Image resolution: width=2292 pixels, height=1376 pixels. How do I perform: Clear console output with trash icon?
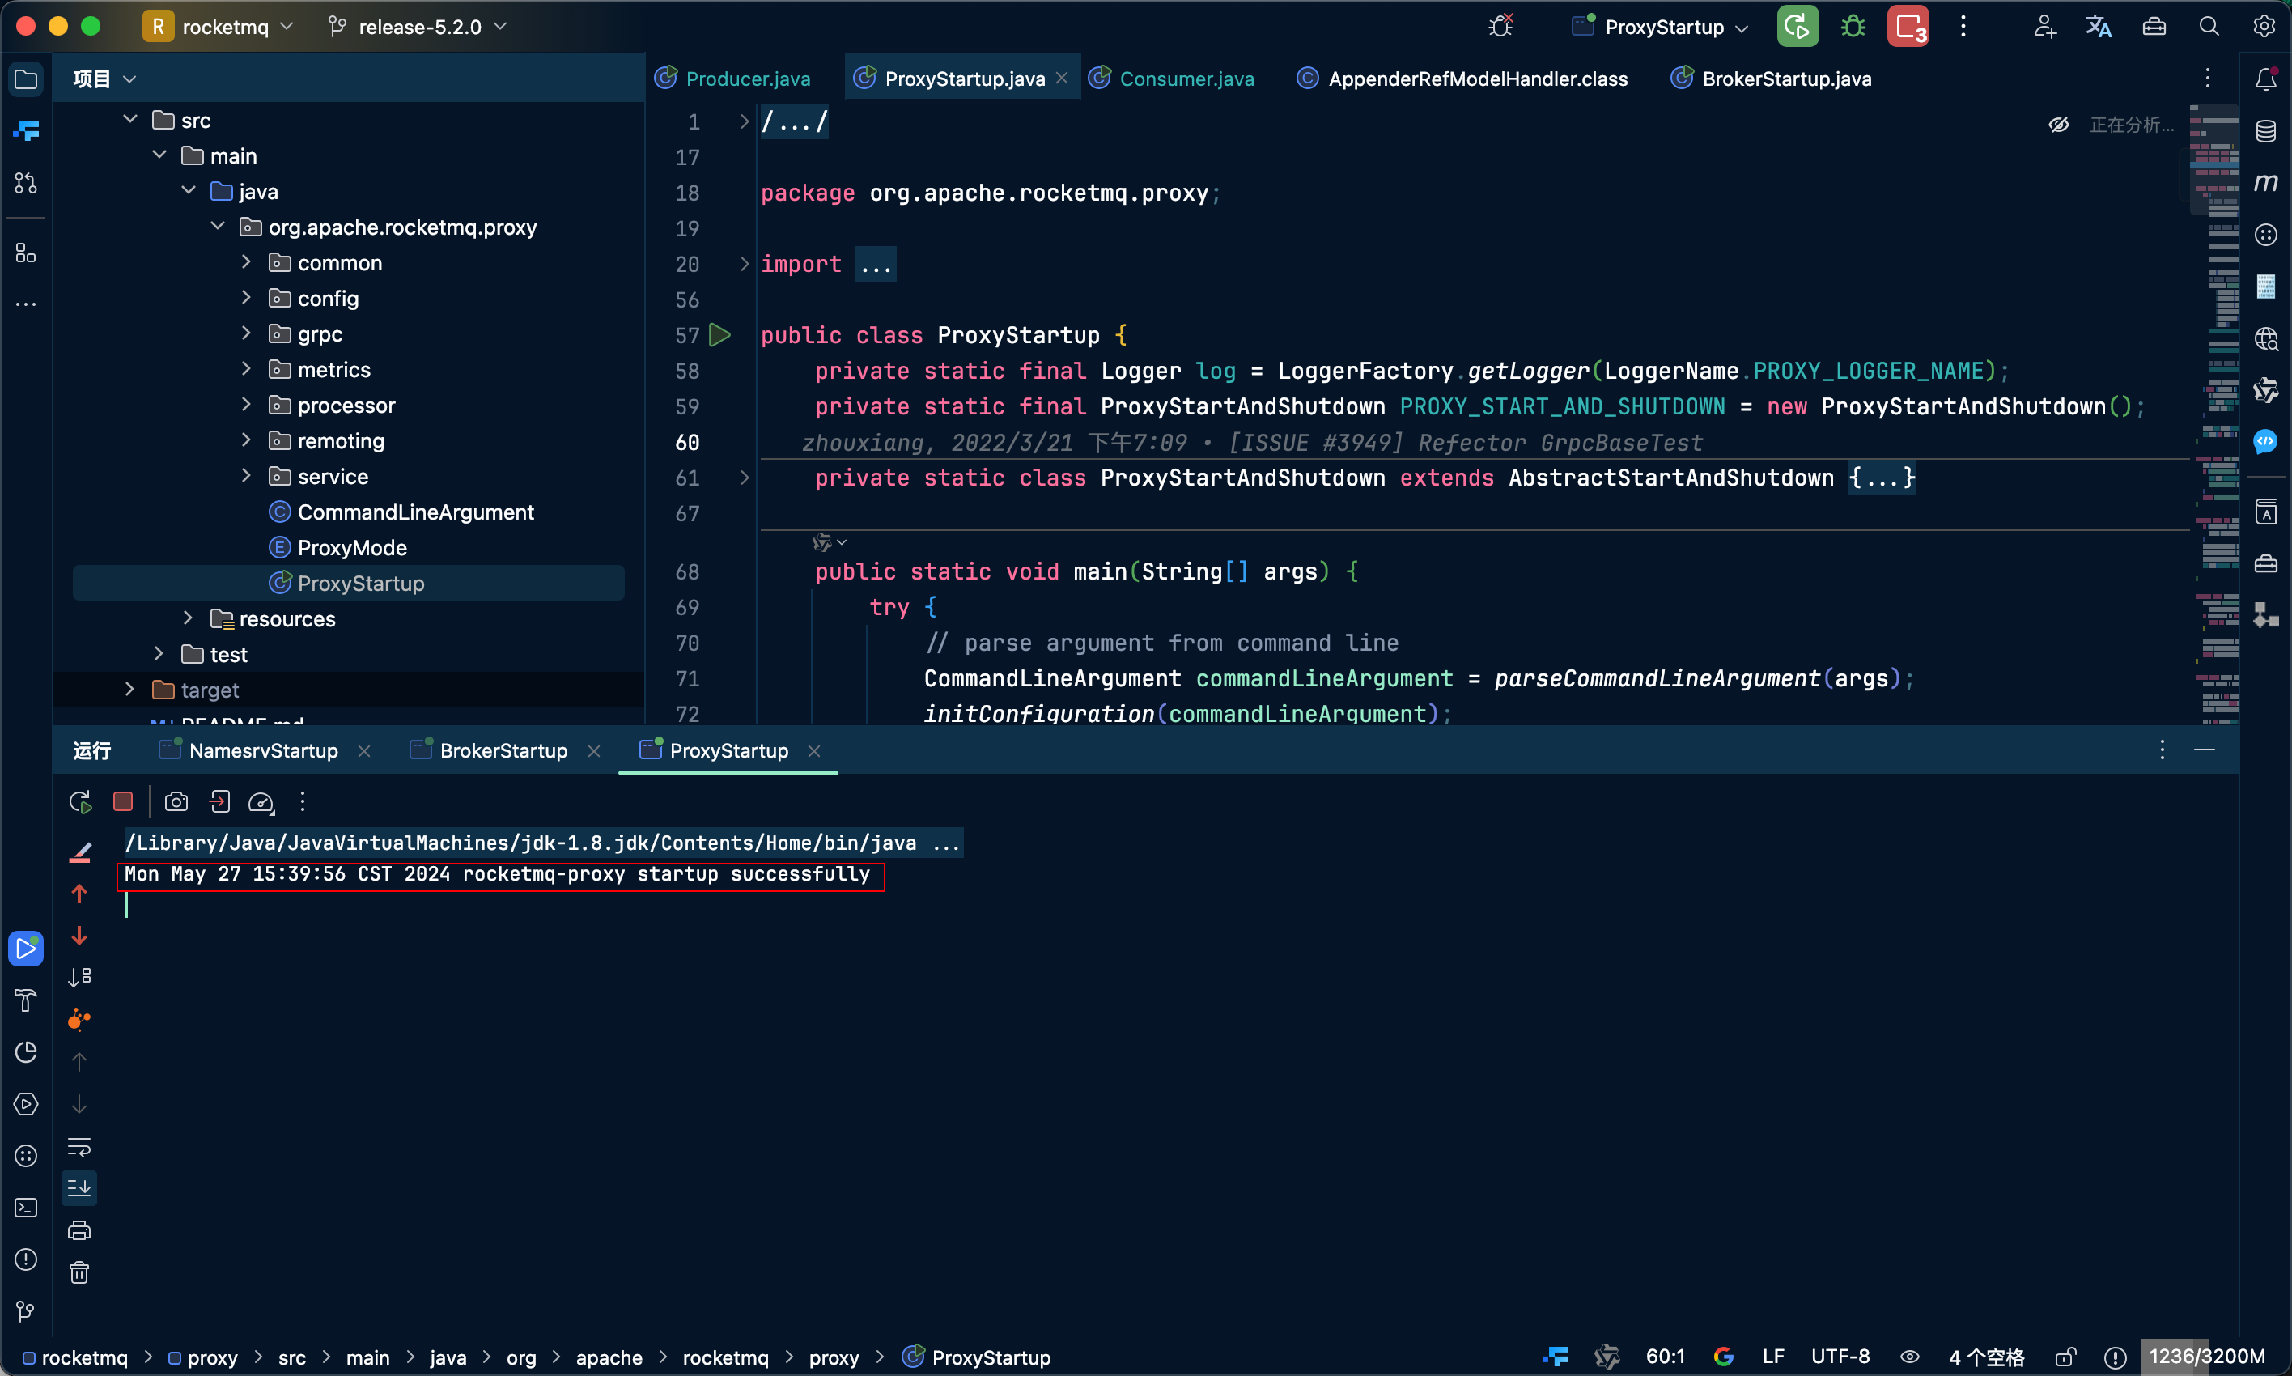click(79, 1272)
